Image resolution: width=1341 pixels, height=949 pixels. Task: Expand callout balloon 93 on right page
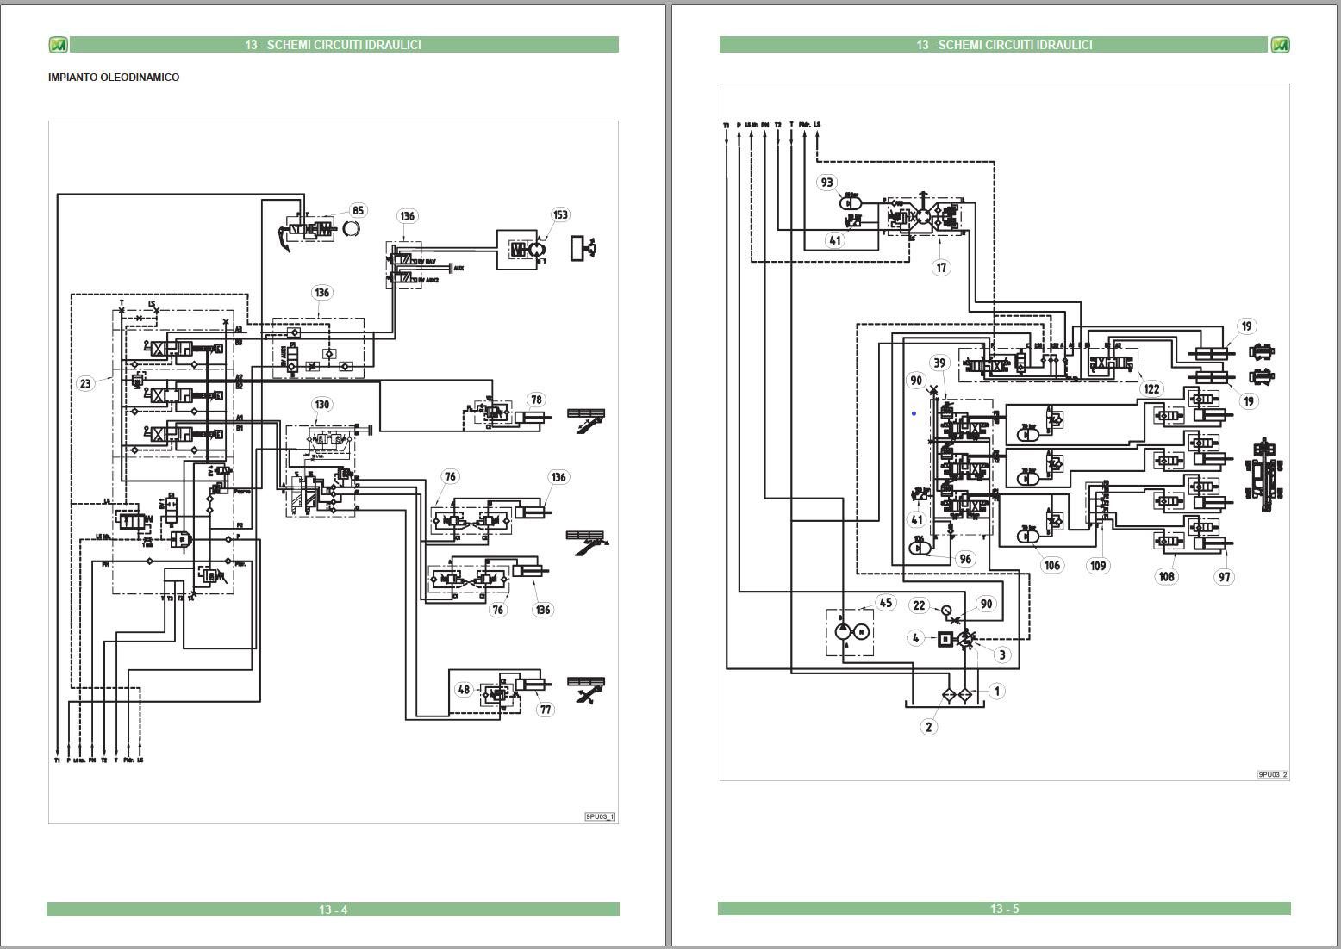826,181
